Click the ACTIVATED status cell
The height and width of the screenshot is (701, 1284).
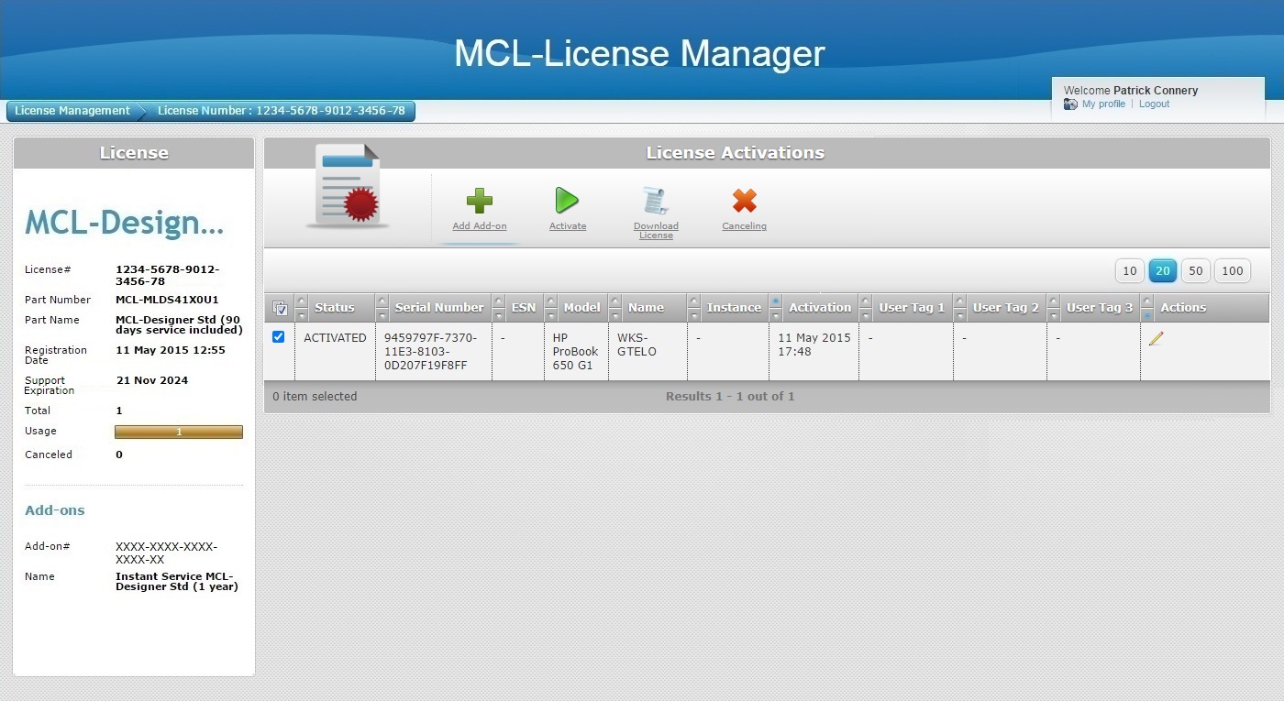coord(335,338)
